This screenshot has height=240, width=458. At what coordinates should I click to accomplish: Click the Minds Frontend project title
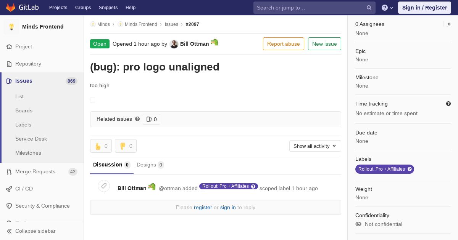[x=43, y=27]
